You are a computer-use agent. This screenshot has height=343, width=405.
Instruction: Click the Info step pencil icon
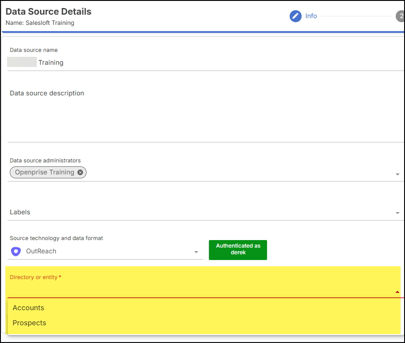click(295, 16)
